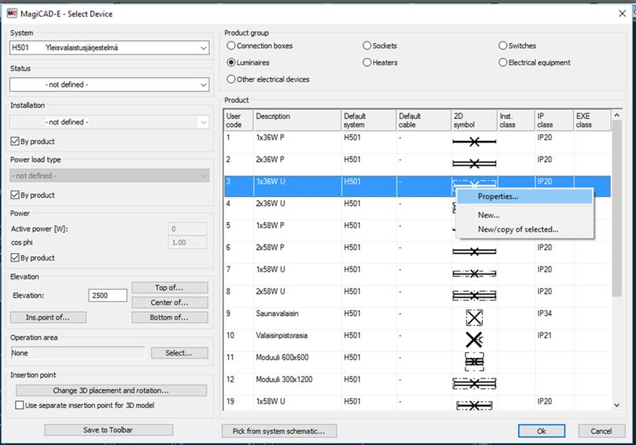The width and height of the screenshot is (636, 445).
Task: Click the product list scroll up arrow
Action: point(617,115)
